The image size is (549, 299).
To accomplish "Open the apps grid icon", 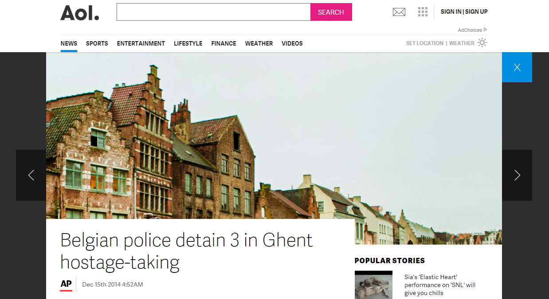I will 423,12.
